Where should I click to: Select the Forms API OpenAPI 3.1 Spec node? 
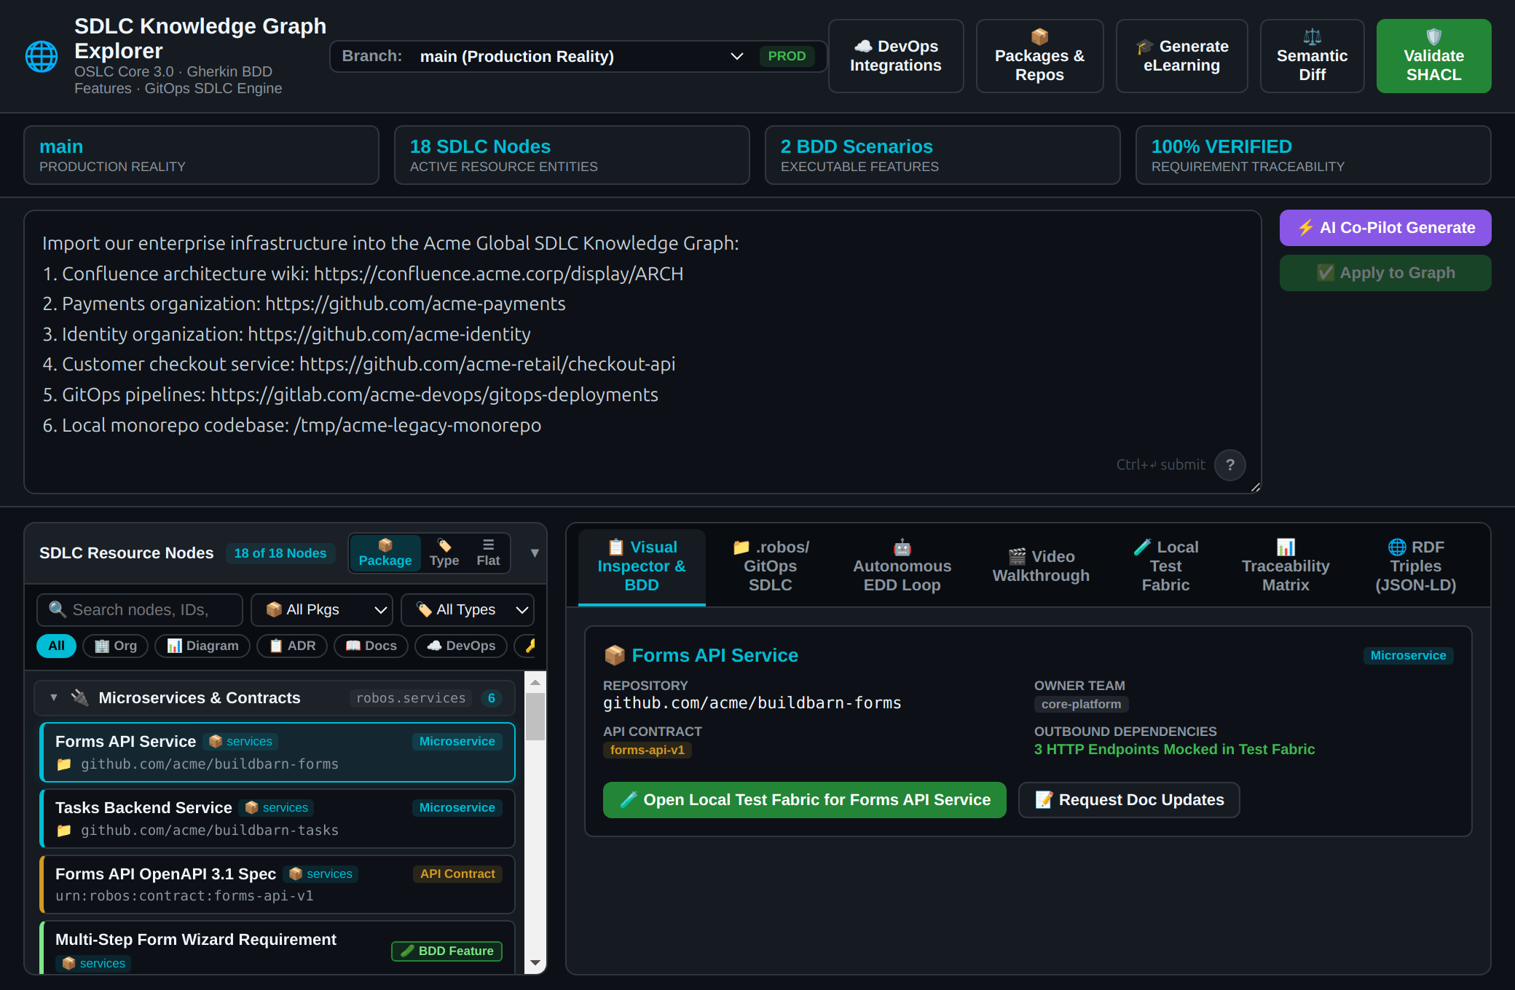coord(278,884)
